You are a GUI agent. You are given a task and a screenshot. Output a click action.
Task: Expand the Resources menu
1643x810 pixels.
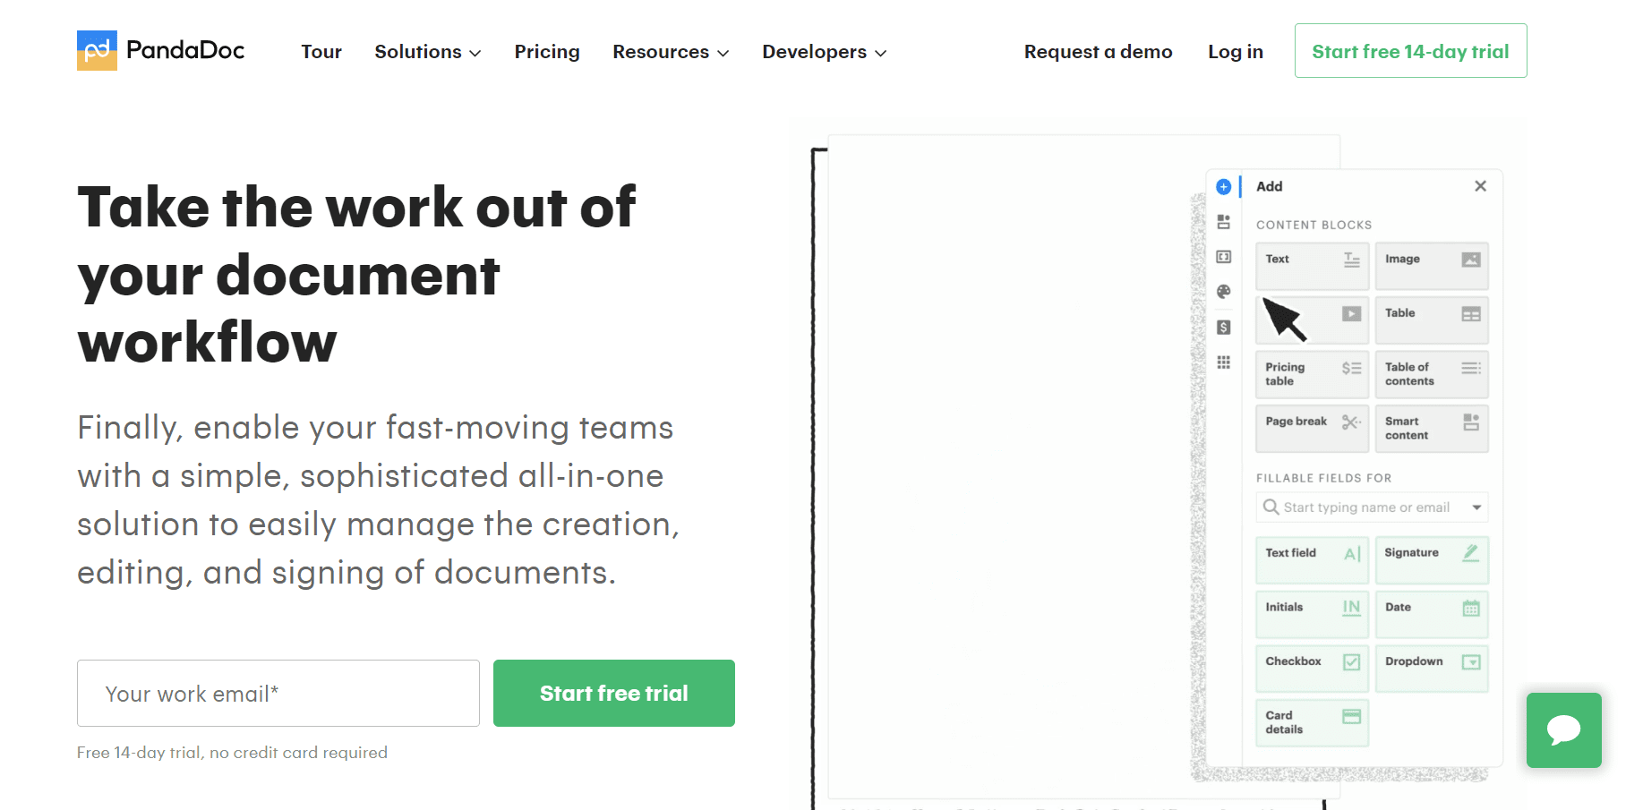[671, 52]
